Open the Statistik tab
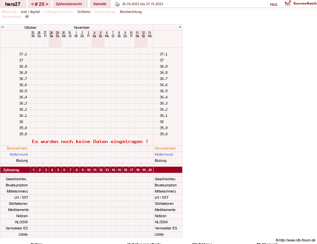Image resolution: width=317 pixels, height=244 pixels. (100, 4)
